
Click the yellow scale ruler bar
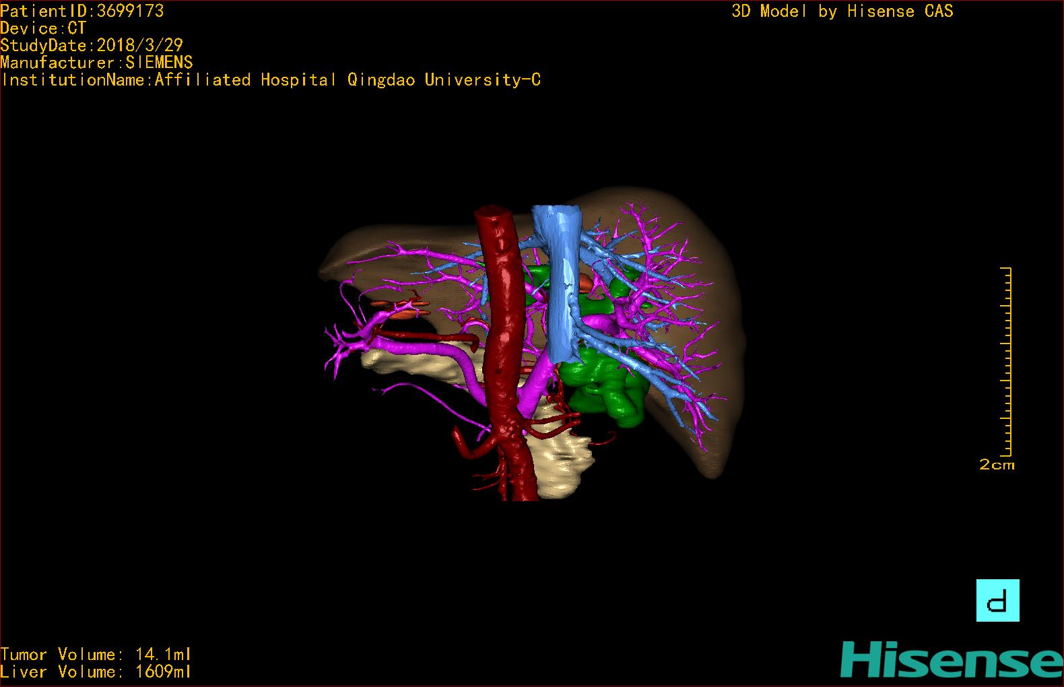point(1008,362)
